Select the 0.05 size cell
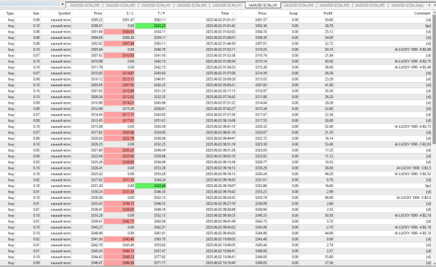Screen dimensions: 436x267 pos(36,150)
